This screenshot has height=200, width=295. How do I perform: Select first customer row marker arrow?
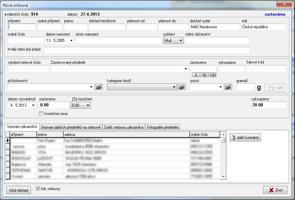click(x=8, y=141)
